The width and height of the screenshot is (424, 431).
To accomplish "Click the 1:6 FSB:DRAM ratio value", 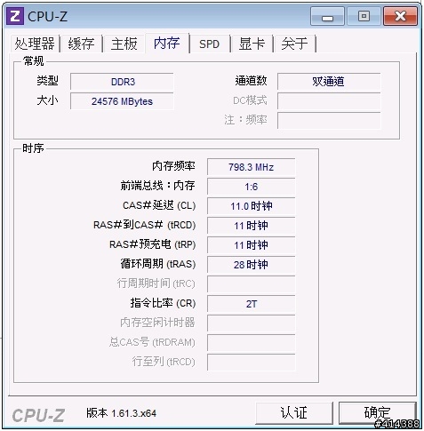I will (x=252, y=187).
